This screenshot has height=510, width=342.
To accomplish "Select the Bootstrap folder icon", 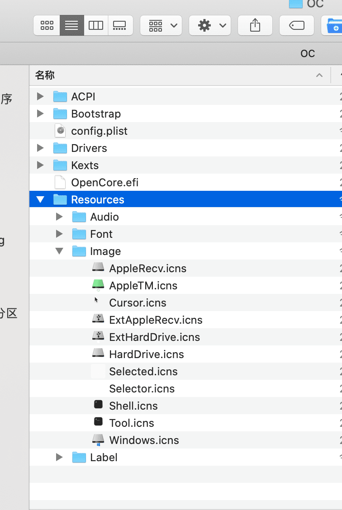I will pyautogui.click(x=60, y=113).
